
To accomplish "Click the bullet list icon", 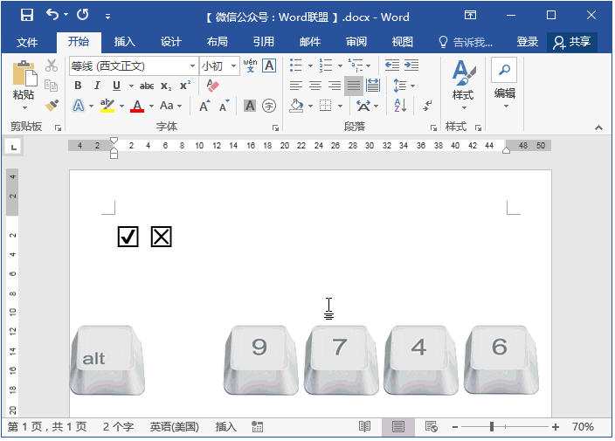I will click(x=296, y=65).
